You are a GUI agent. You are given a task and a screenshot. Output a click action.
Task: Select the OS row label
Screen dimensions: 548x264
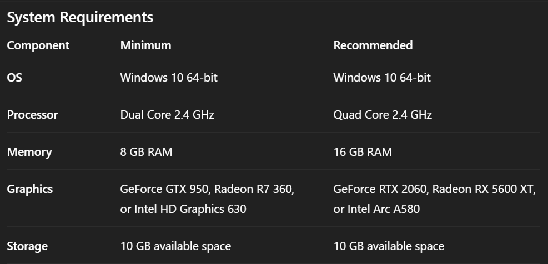(14, 78)
